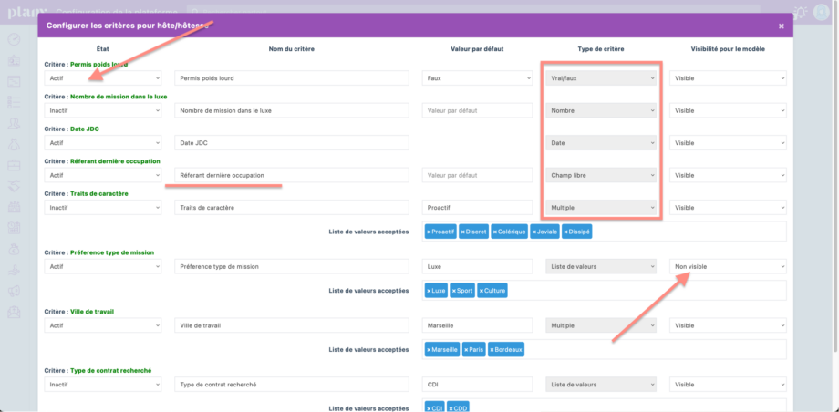Open Vrai/faux criterion type dropdown
This screenshot has height=412, width=839.
(x=600, y=78)
